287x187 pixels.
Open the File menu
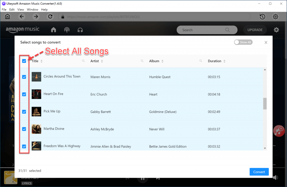pos(4,9)
